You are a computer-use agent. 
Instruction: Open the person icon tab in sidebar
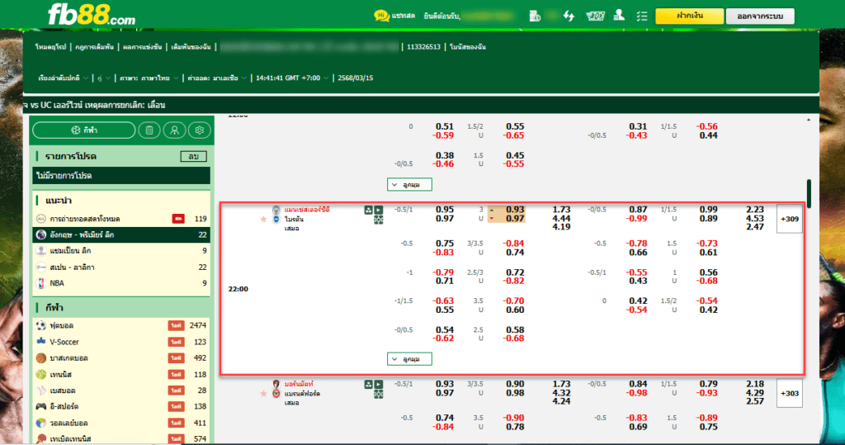click(x=174, y=130)
